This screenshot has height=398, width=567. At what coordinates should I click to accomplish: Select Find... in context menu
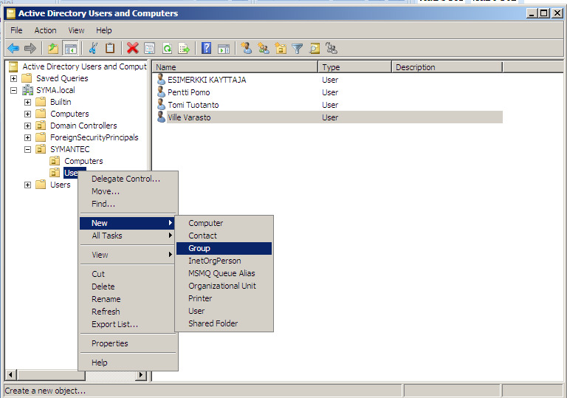pyautogui.click(x=128, y=204)
